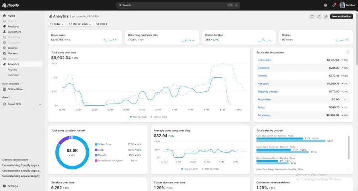
Task: Click the Products tag icon in sidebar
Action: click(x=4, y=27)
